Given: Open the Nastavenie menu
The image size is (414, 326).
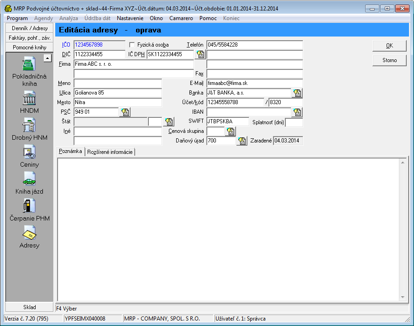Looking at the screenshot, I should pos(130,18).
